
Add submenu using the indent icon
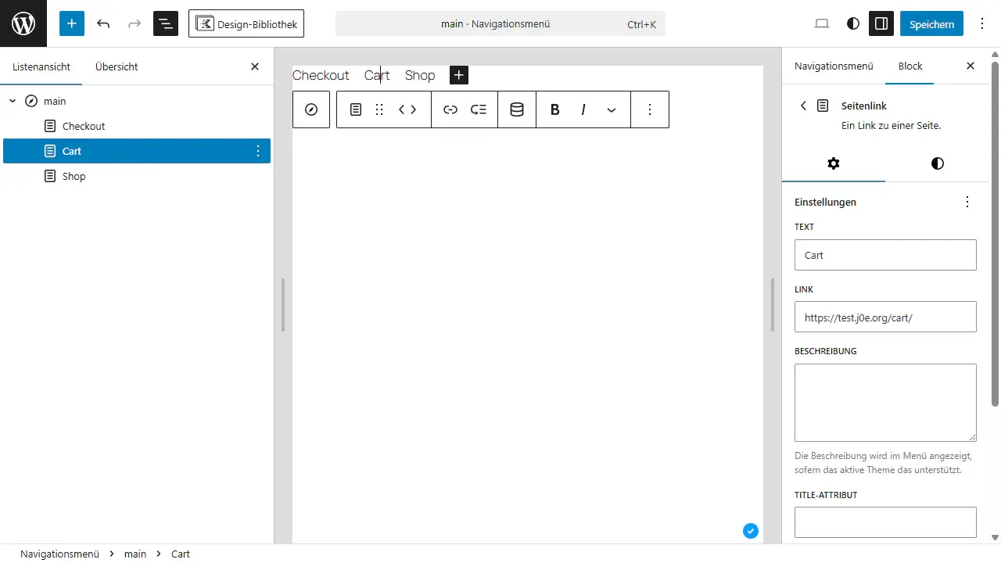(479, 109)
